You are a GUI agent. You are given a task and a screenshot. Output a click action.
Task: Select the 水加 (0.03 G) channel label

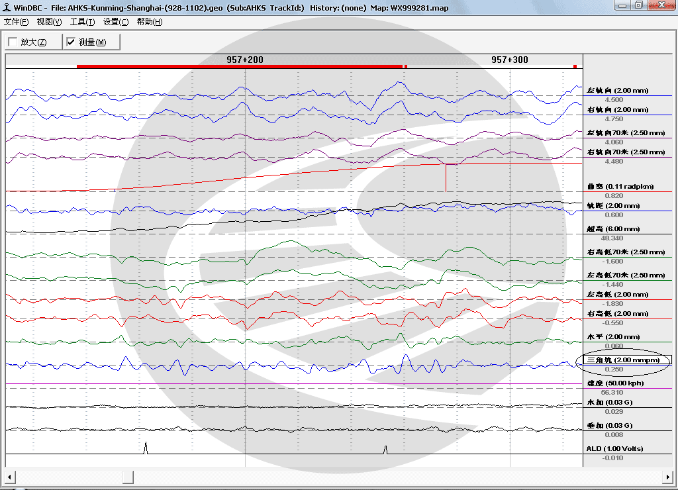coord(610,402)
